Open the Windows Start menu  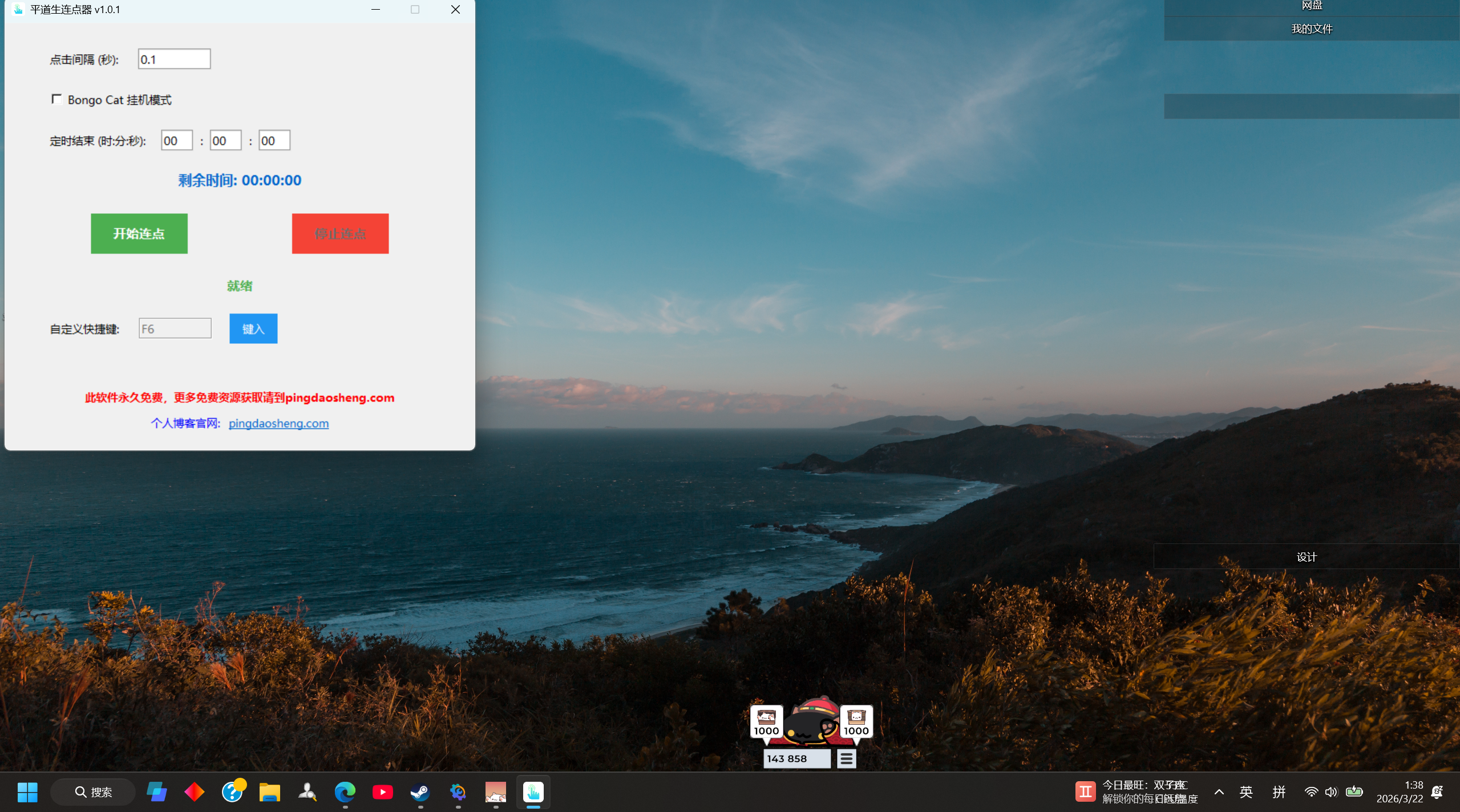(27, 792)
